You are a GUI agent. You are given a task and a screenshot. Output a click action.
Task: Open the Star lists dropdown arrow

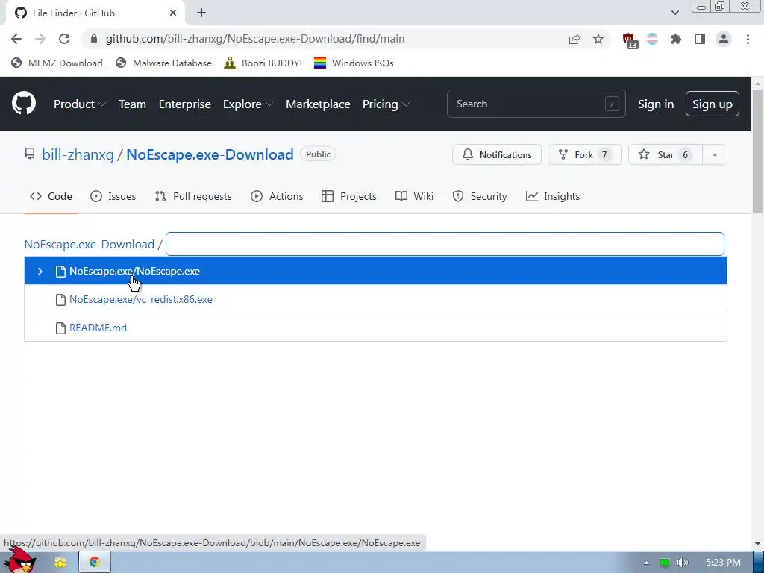coord(715,154)
